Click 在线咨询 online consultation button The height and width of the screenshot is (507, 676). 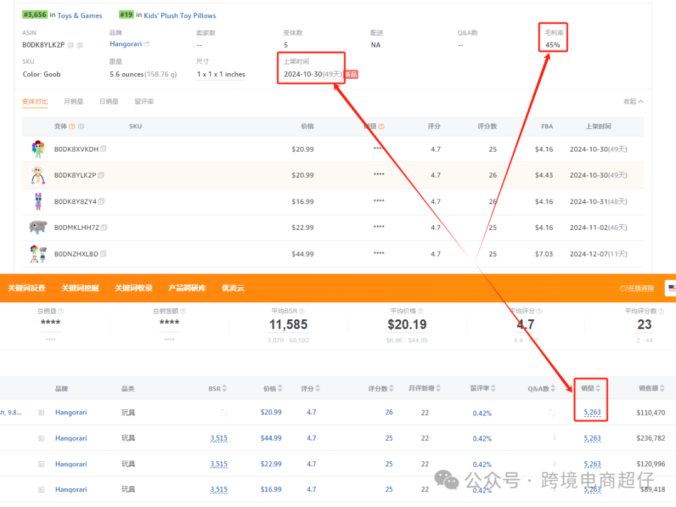[637, 289]
